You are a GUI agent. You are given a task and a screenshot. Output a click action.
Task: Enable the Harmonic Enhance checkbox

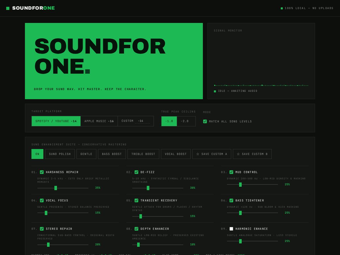point(231,229)
